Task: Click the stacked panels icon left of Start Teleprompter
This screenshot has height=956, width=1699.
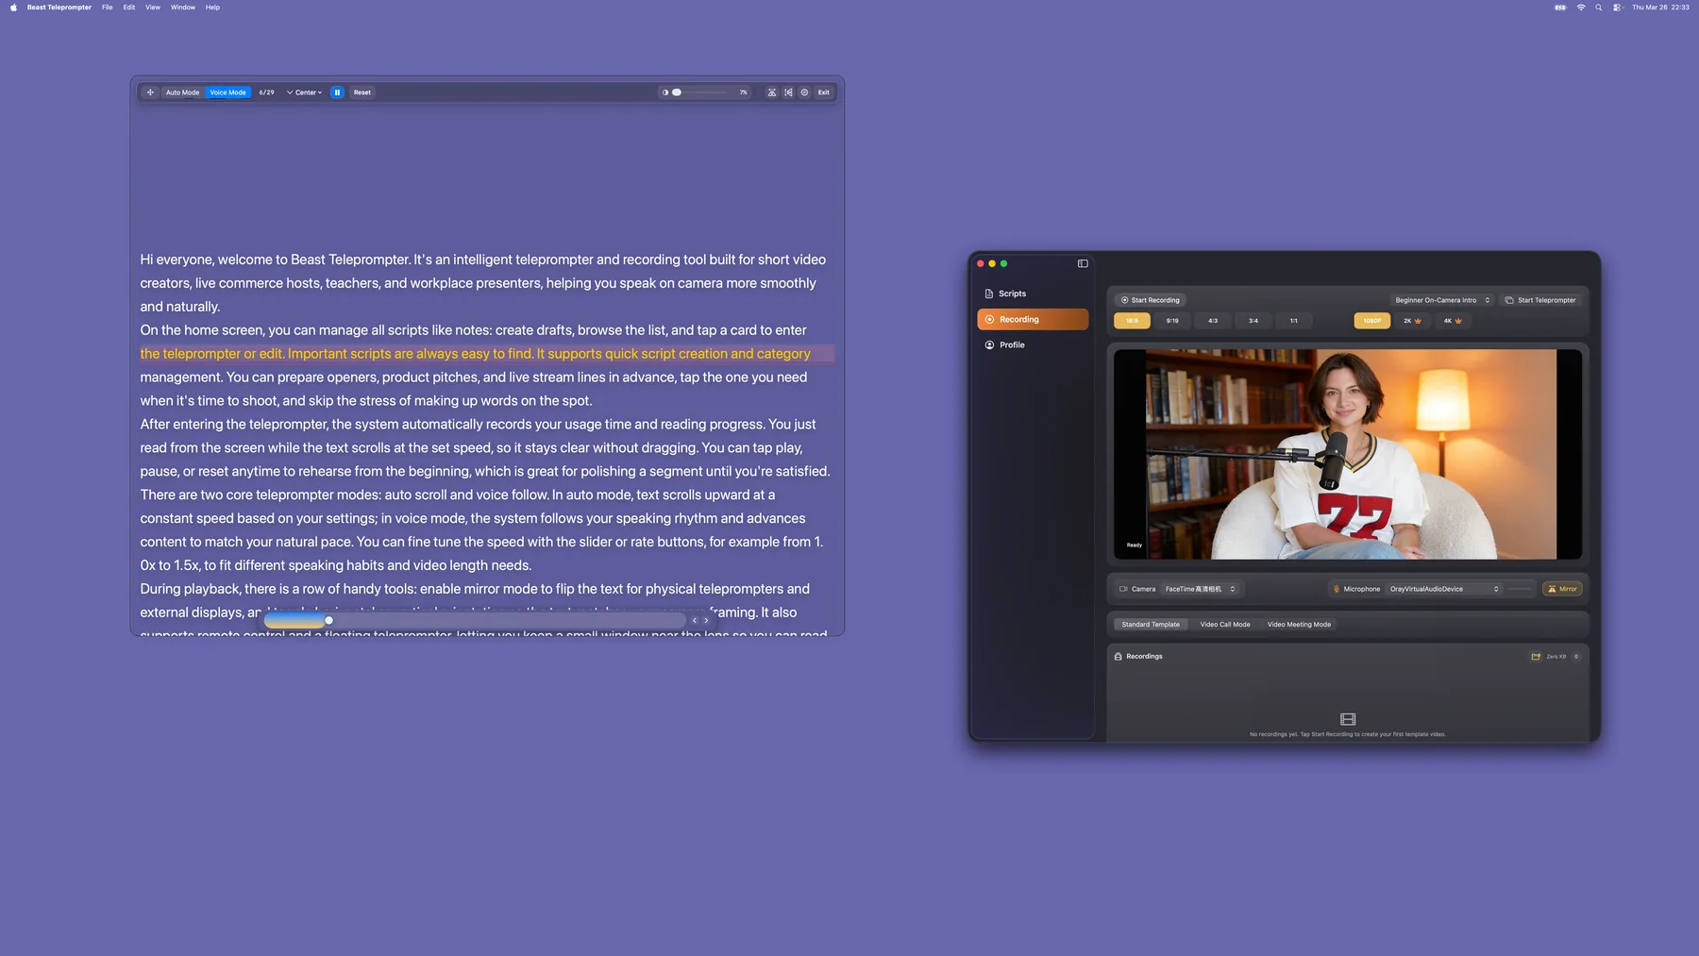Action: coord(1509,300)
